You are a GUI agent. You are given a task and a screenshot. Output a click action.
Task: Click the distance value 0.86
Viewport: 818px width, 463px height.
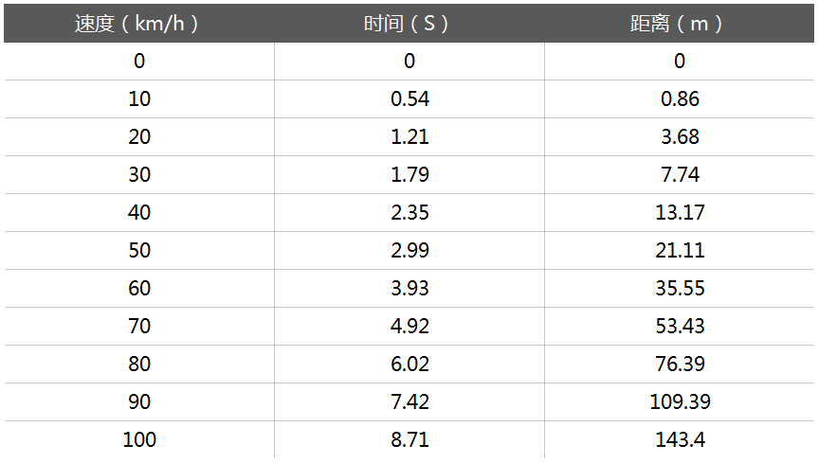click(x=680, y=99)
